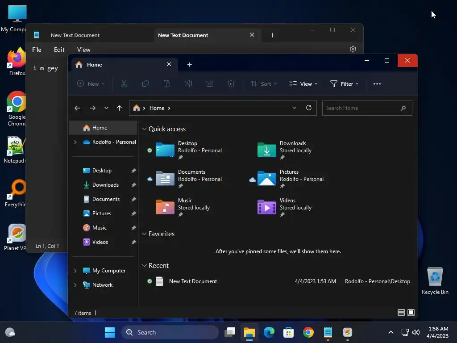Collapse the Recent section

click(144, 266)
